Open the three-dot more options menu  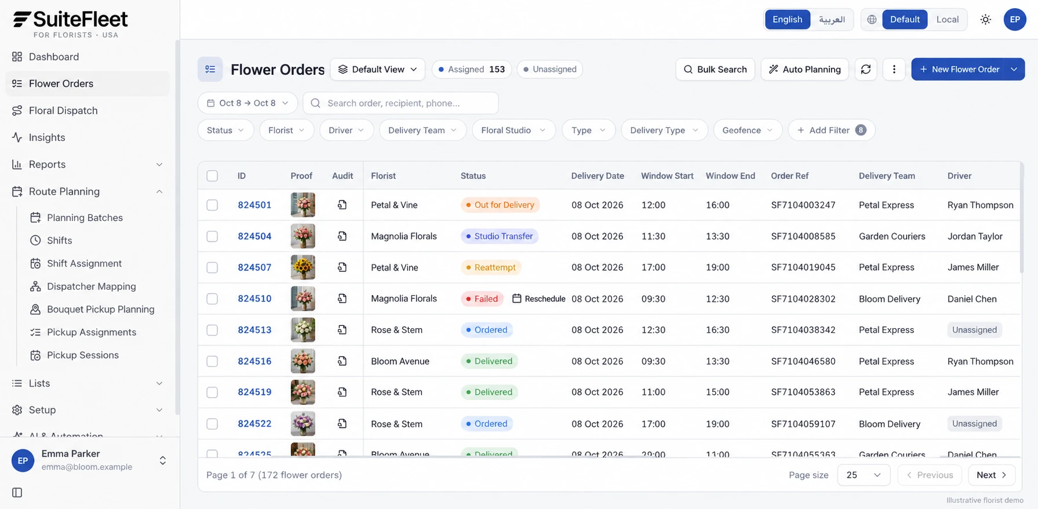pos(894,70)
